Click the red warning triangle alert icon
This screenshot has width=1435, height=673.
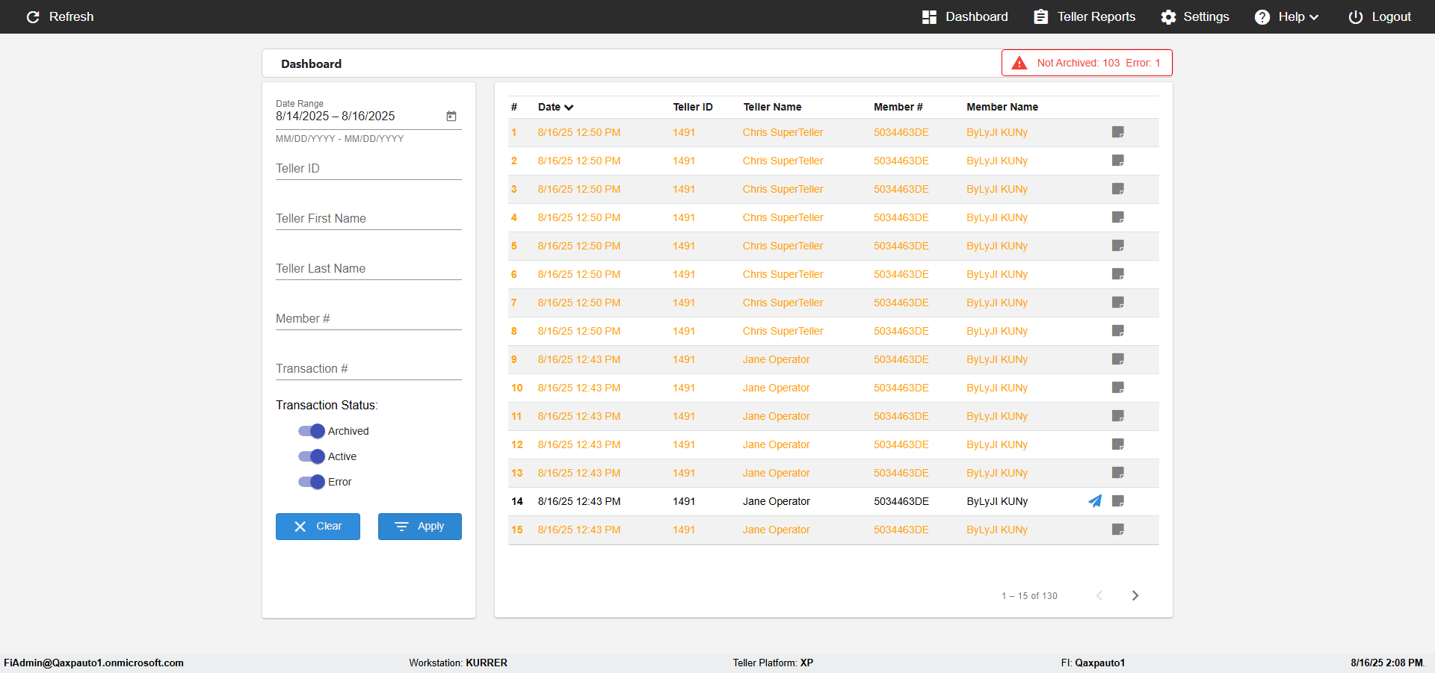(1019, 63)
